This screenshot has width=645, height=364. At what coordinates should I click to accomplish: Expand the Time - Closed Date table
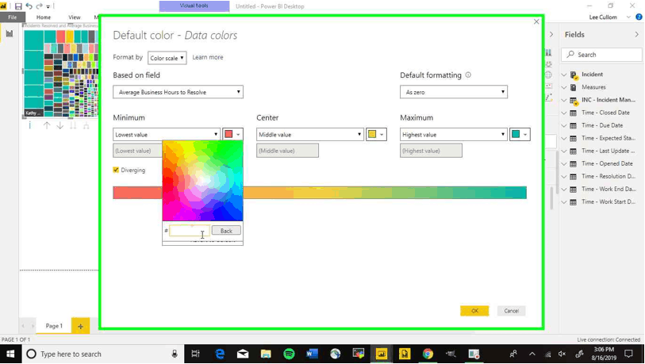click(x=564, y=113)
